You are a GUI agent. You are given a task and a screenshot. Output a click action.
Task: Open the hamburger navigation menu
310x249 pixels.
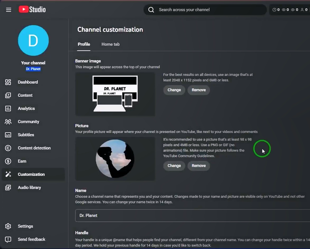pos(8,10)
